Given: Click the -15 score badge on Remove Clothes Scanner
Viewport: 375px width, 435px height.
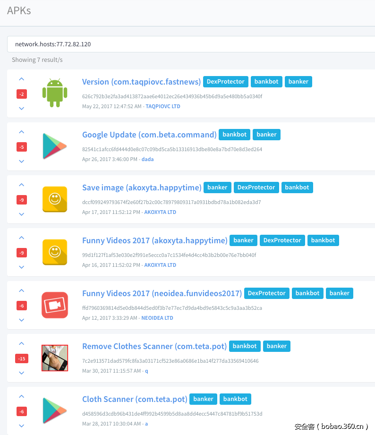Looking at the screenshot, I should click(22, 359).
